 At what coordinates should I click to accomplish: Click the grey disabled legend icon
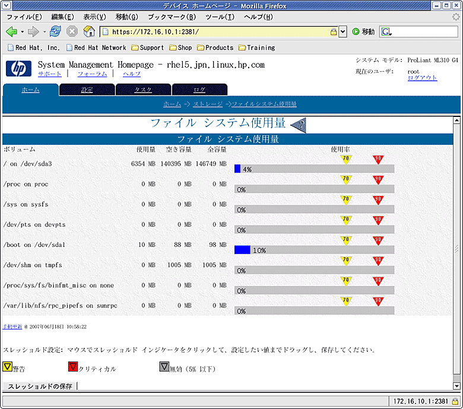pyautogui.click(x=164, y=366)
